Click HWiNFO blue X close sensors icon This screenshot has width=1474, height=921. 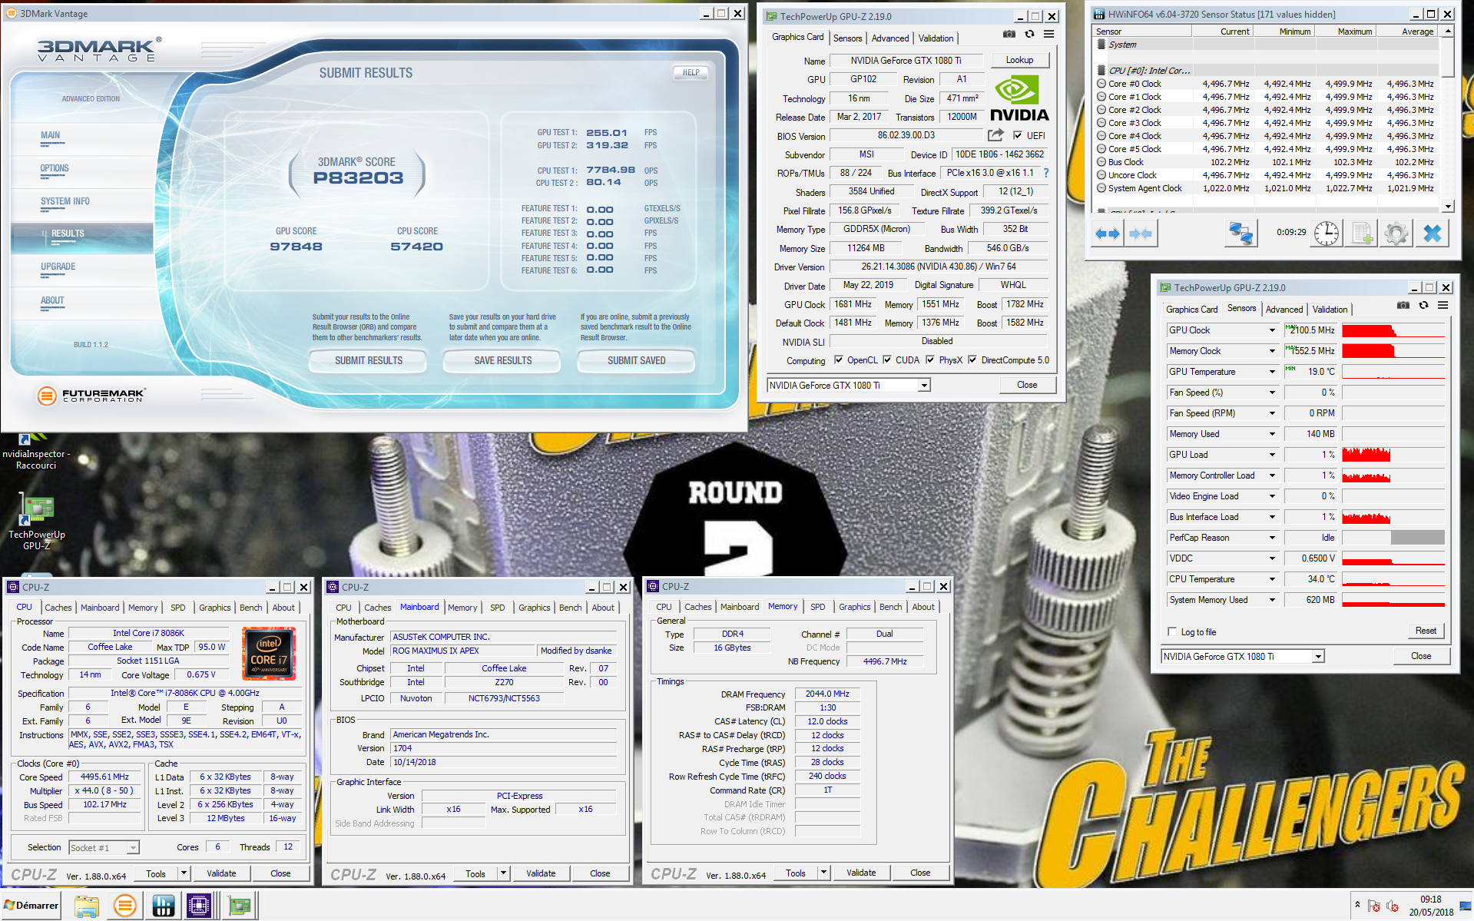[1432, 234]
